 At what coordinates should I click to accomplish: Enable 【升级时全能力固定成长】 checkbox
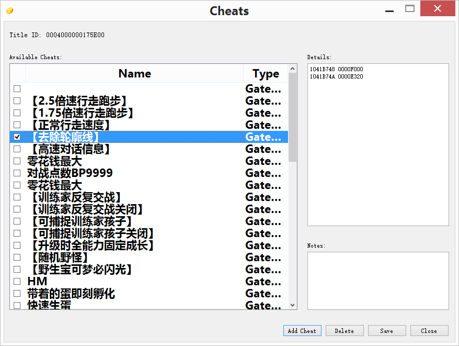pyautogui.click(x=17, y=245)
